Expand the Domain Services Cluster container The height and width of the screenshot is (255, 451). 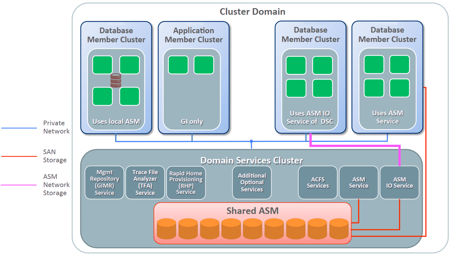tap(252, 160)
